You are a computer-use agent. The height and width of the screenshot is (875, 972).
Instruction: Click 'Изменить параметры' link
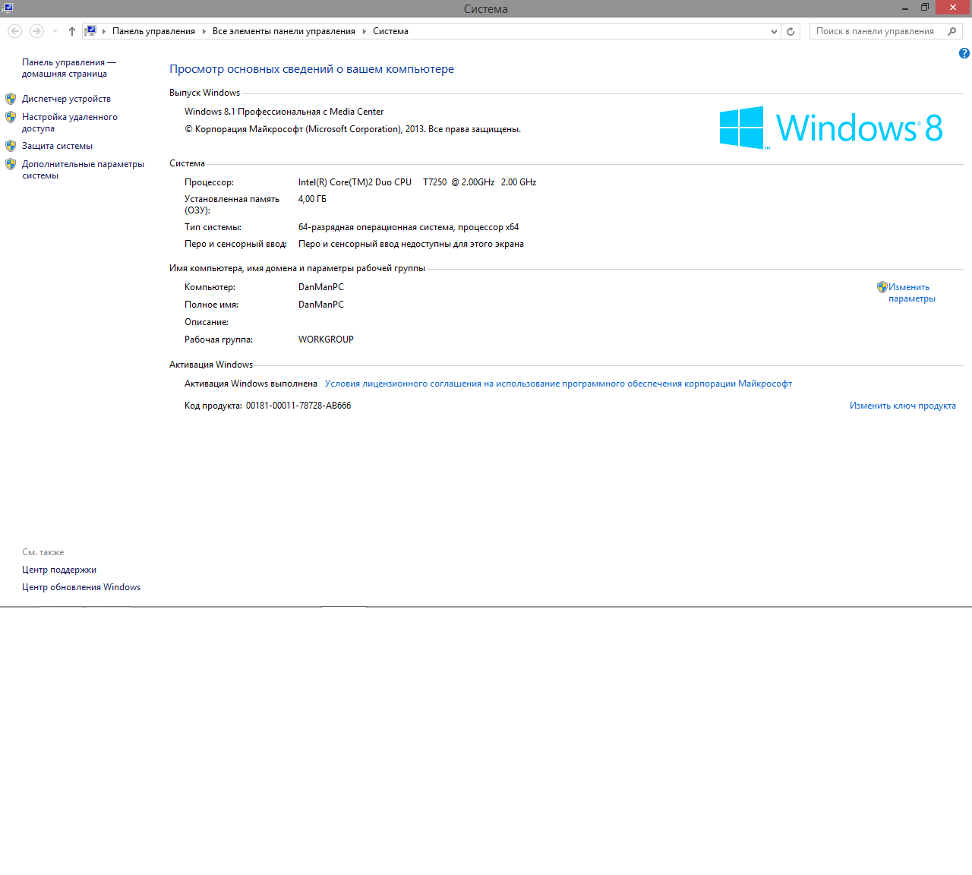[912, 293]
